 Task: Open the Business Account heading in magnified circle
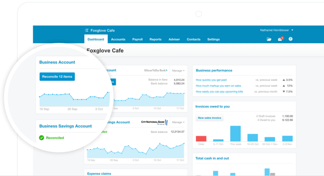[57, 62]
